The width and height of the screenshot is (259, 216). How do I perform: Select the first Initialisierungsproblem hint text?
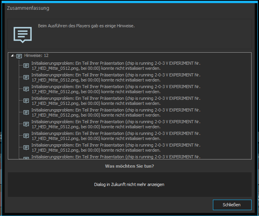(116, 66)
